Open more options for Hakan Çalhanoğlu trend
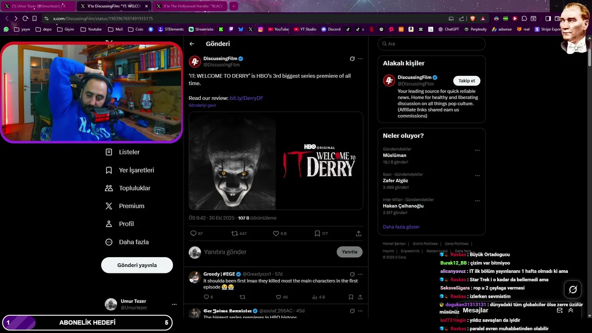 click(x=477, y=201)
